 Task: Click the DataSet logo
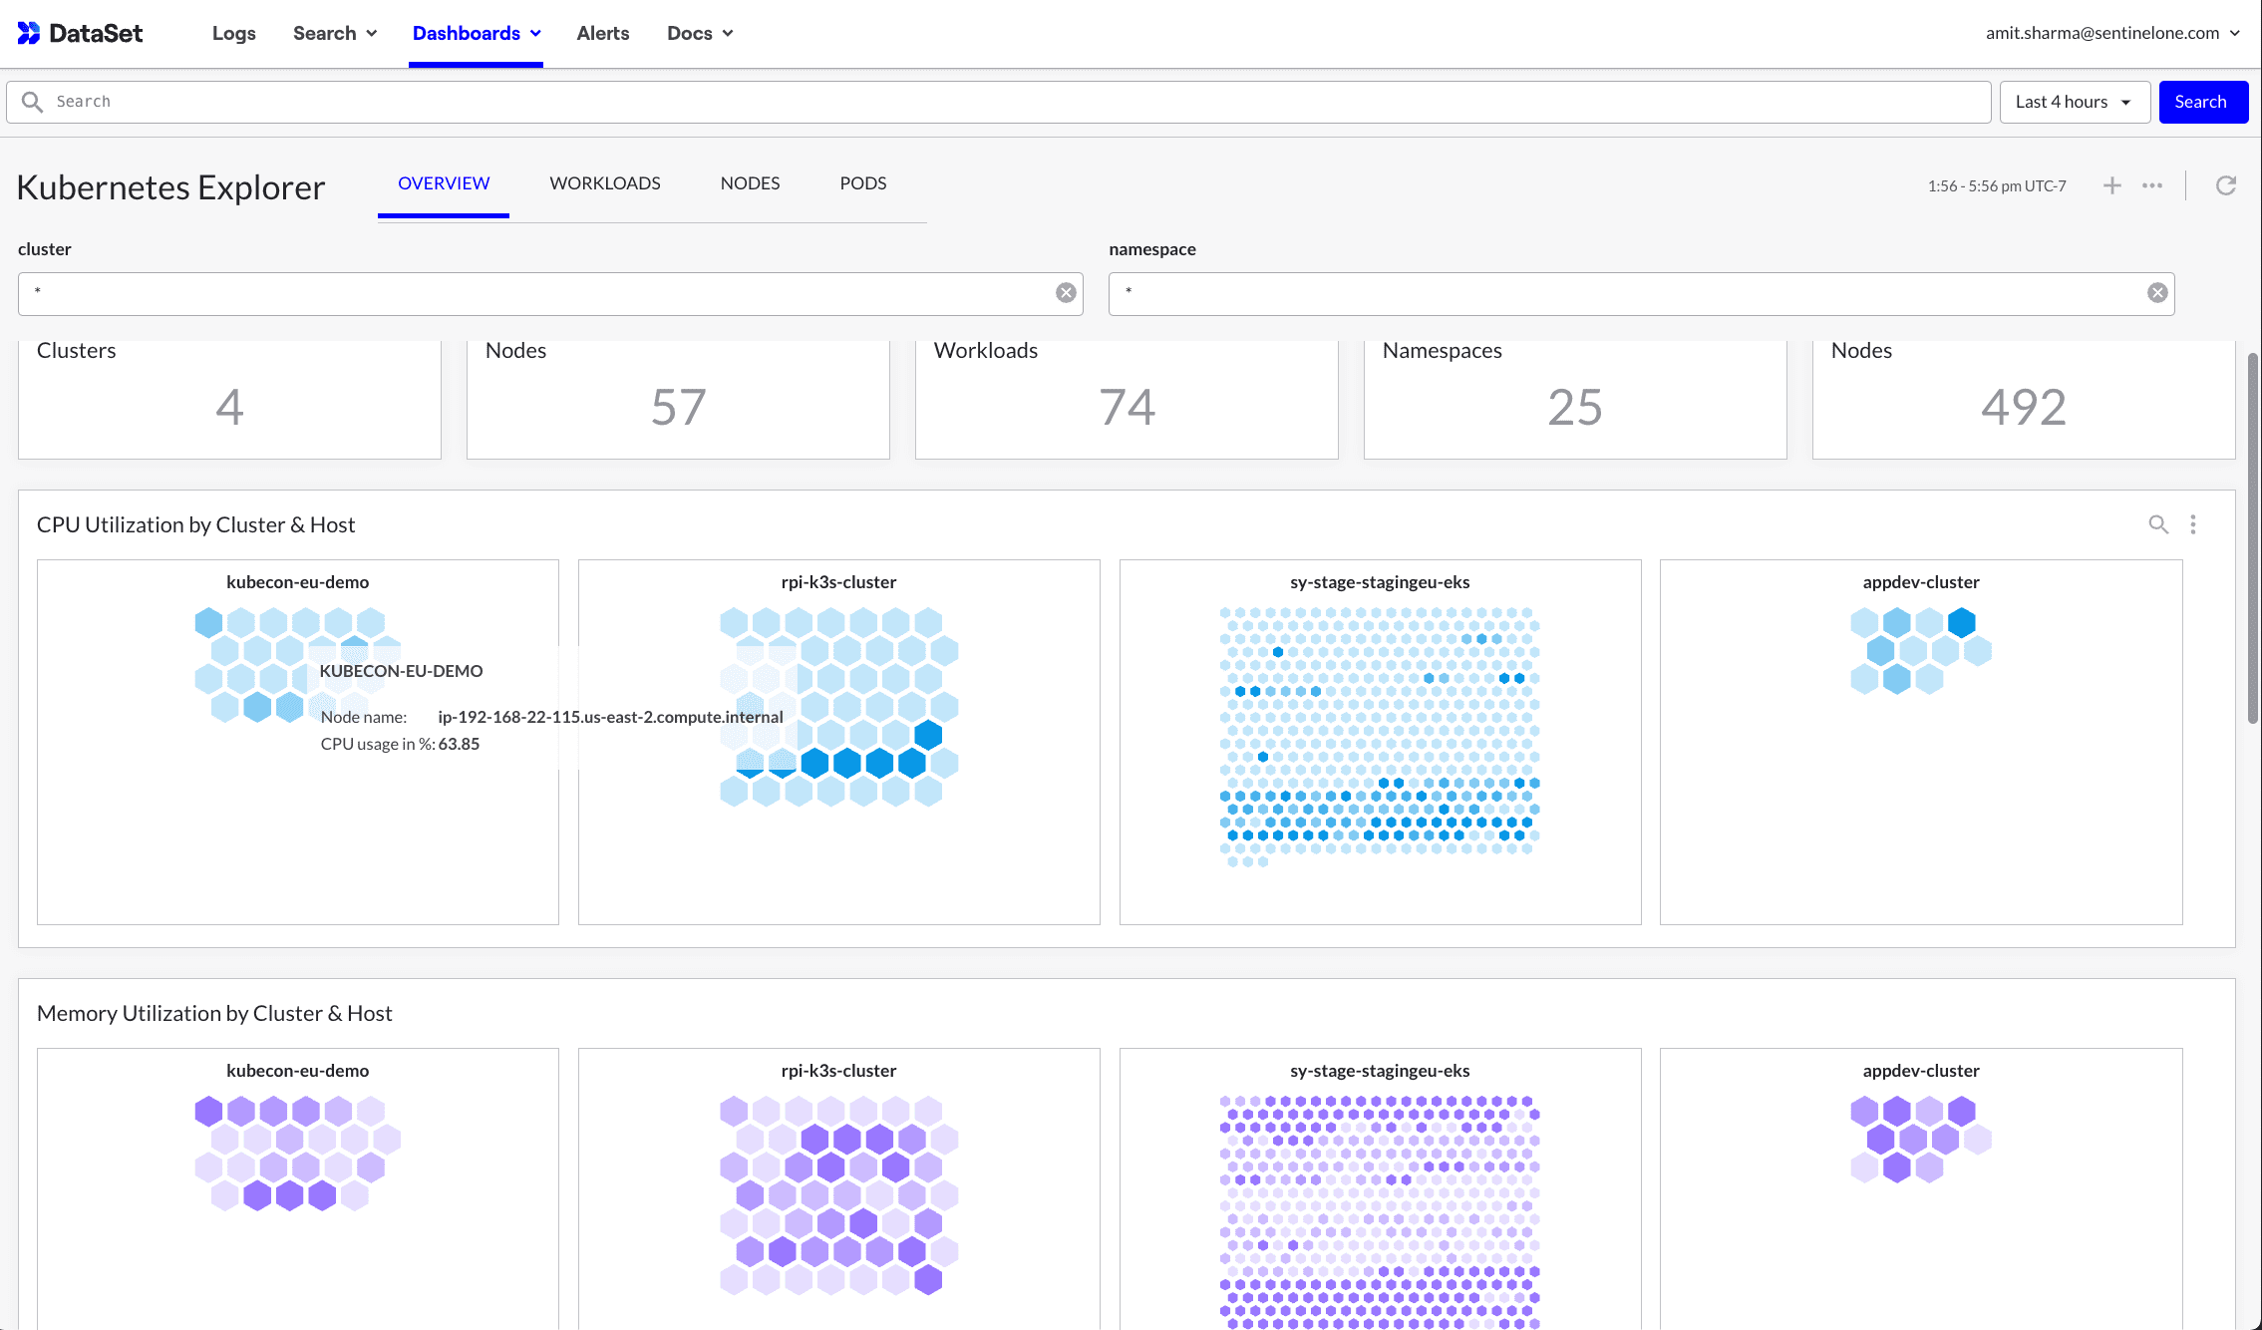(x=81, y=33)
